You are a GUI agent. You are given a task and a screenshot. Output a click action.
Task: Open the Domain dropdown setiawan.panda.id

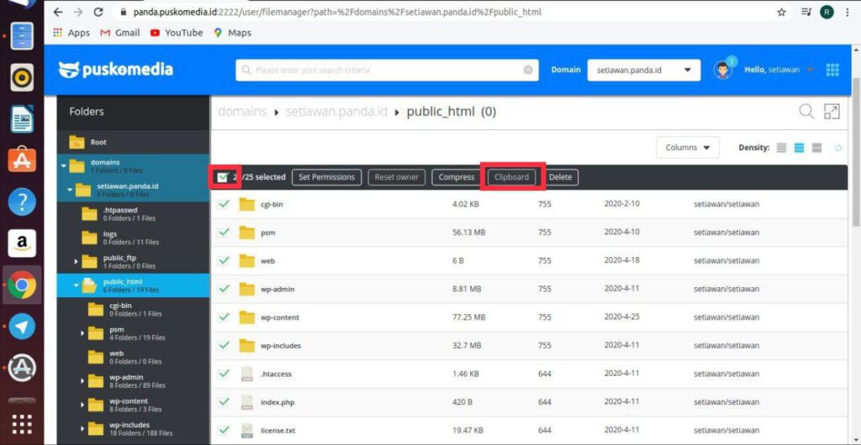(643, 71)
